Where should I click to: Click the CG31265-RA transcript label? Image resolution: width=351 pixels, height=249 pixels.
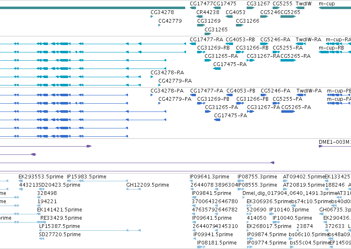tap(221, 56)
